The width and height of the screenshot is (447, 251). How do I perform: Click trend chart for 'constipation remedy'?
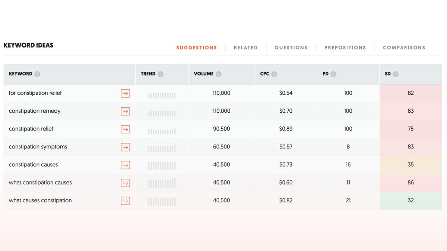coord(162,113)
